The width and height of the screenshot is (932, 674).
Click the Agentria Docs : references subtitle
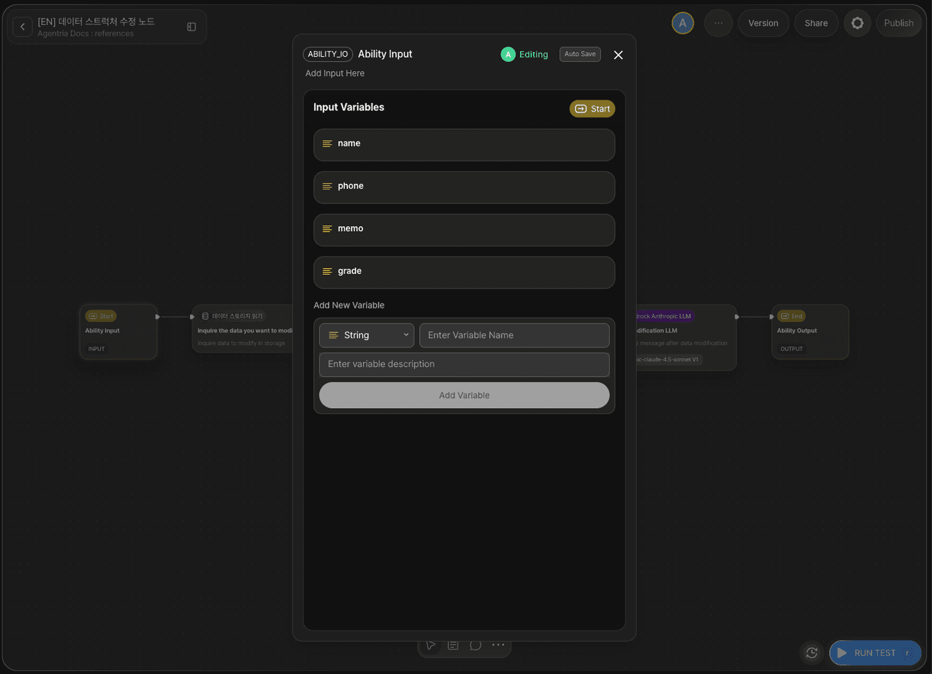pyautogui.click(x=85, y=34)
